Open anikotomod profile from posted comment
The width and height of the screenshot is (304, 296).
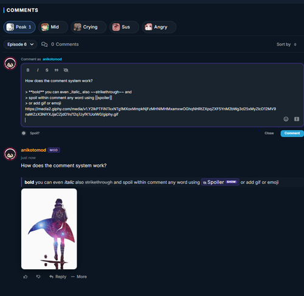coord(33,150)
